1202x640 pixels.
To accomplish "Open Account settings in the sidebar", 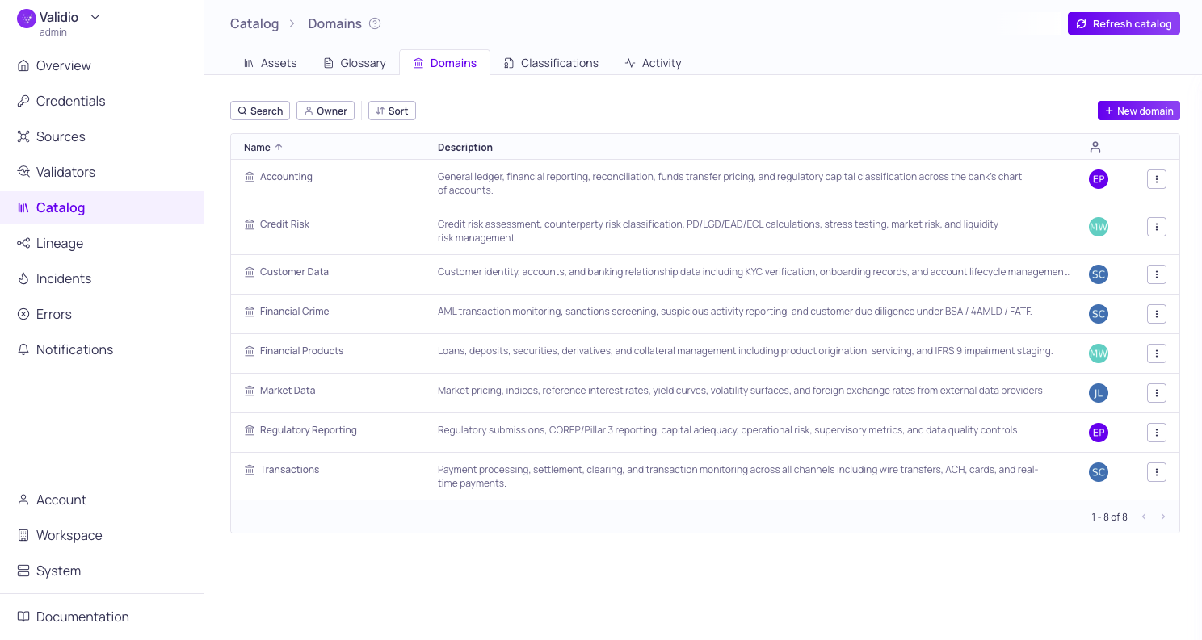I will [102, 500].
